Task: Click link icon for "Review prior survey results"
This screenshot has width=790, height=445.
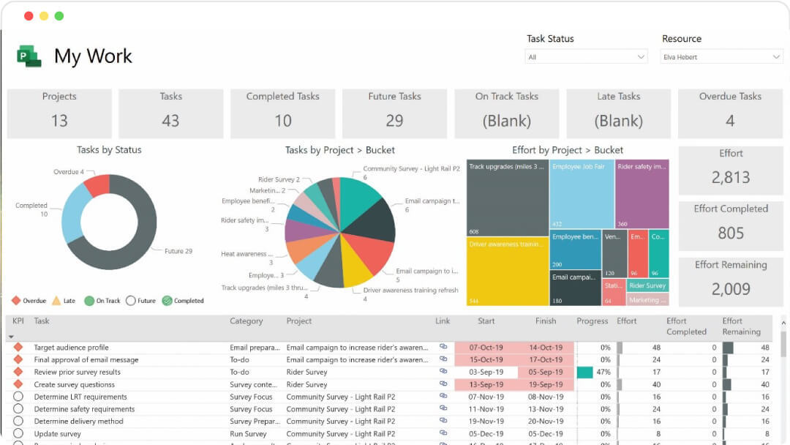Action: pyautogui.click(x=442, y=372)
